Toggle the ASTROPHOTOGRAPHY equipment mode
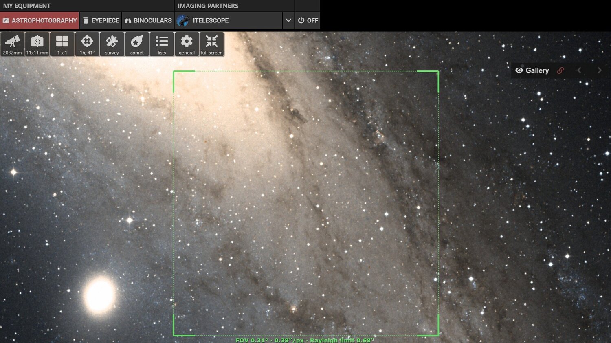This screenshot has width=611, height=343. (x=40, y=20)
